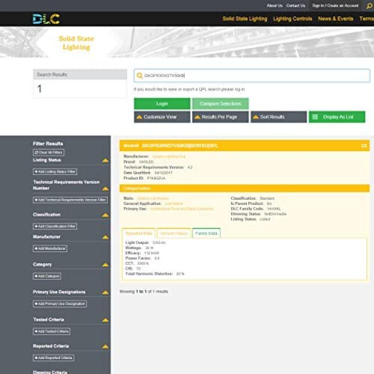
Task: Click Add Technical Requirements Version Filter
Action: point(70,200)
